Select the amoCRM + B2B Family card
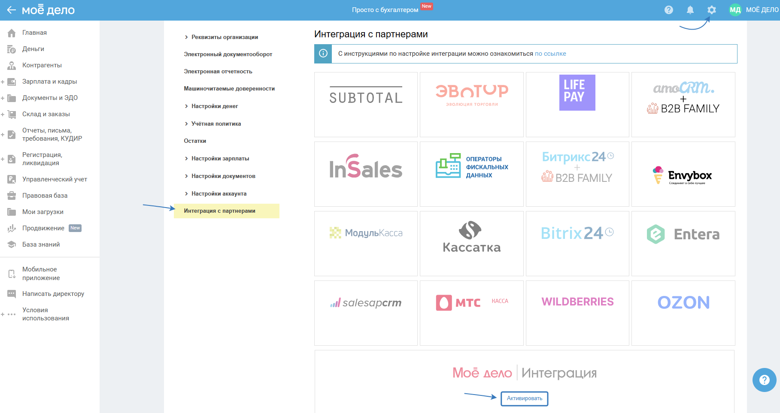Image resolution: width=780 pixels, height=413 pixels. [683, 105]
